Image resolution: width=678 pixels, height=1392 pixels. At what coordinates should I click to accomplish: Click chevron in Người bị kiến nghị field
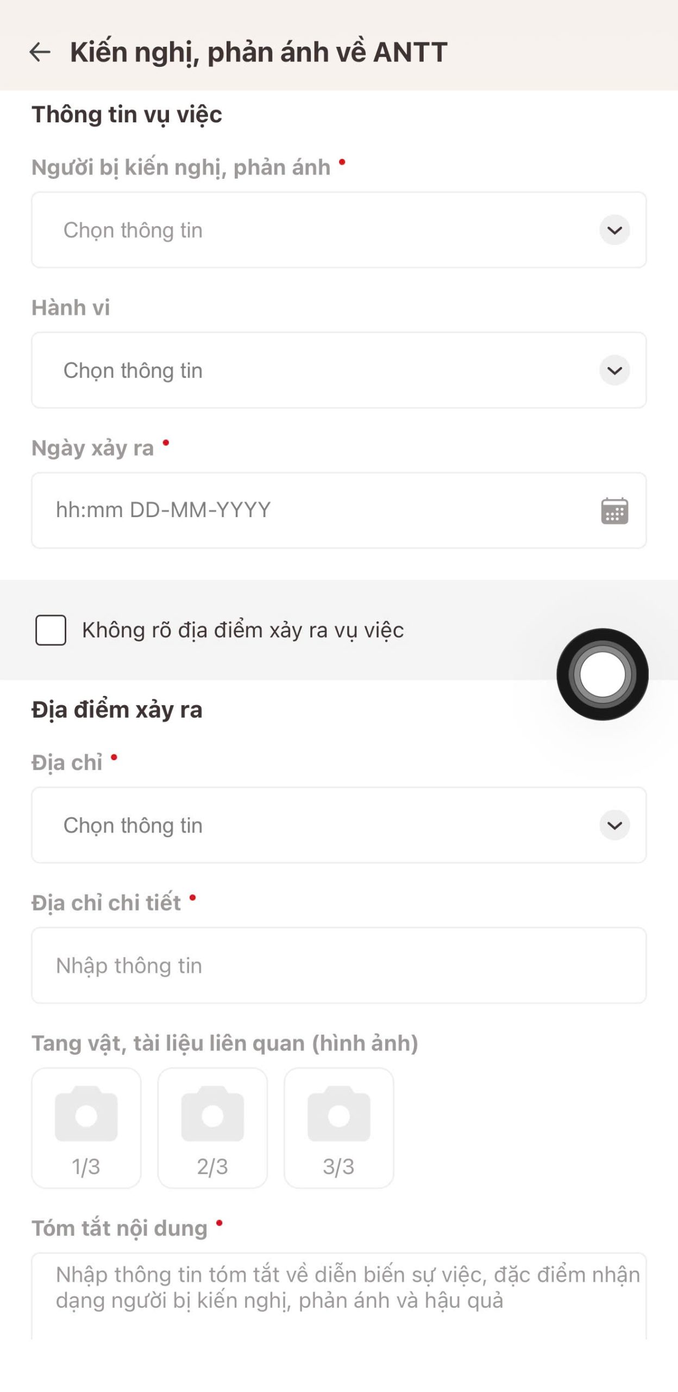coord(614,230)
